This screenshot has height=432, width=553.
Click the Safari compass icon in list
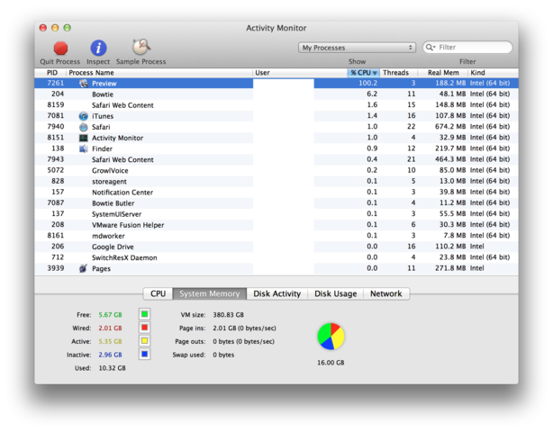tap(83, 127)
